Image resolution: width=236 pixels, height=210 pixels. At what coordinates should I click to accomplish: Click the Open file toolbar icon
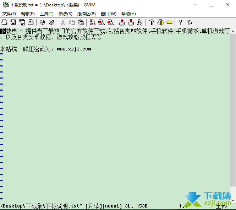point(4,22)
